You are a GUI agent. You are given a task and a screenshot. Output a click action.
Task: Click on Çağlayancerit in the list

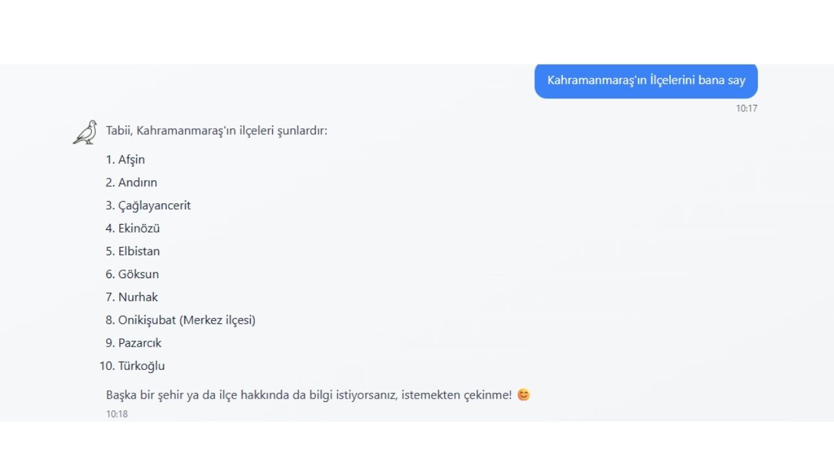(x=154, y=205)
